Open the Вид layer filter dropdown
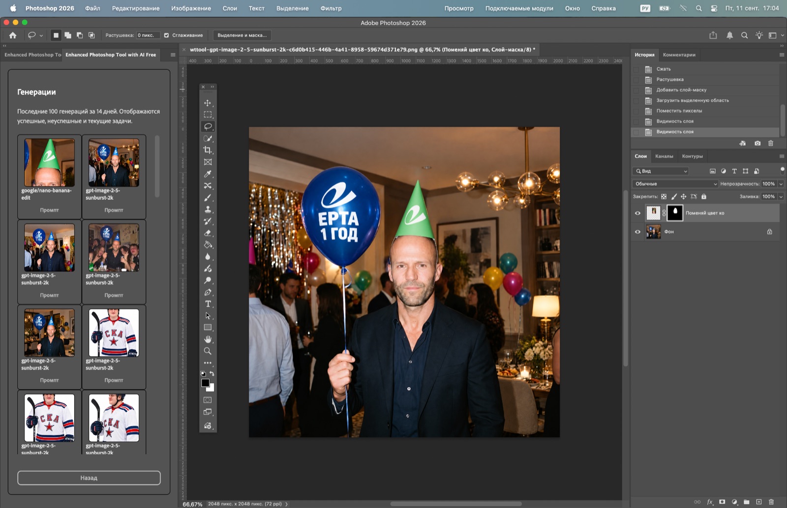This screenshot has height=508, width=787. (x=661, y=171)
